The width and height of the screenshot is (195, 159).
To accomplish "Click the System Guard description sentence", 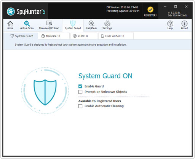I will pos(71,45).
